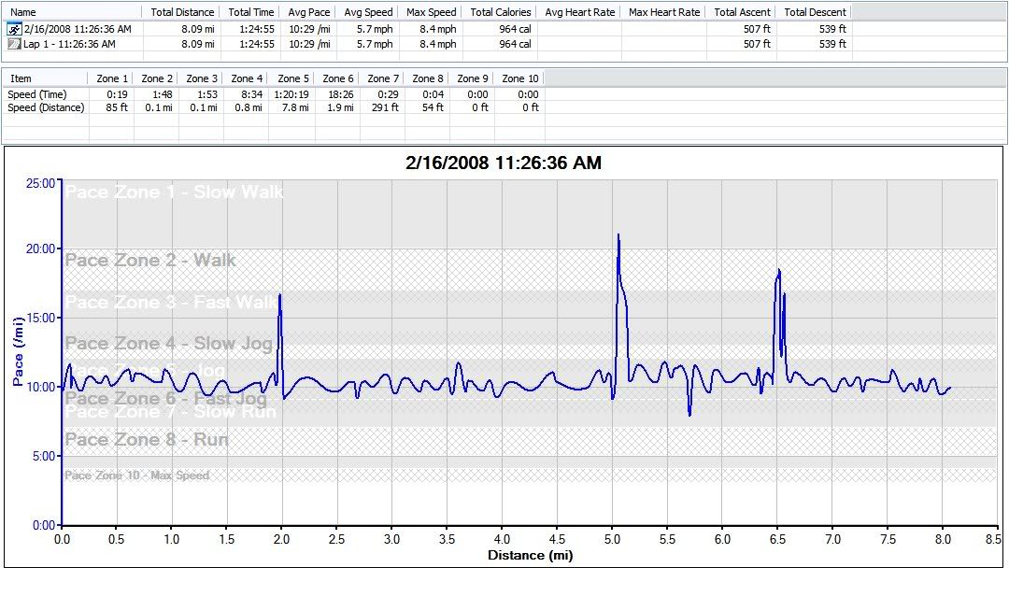Screen dimensions: 1009x596
Task: Click the Distance (mi) horizontal axis label
Action: (x=529, y=556)
